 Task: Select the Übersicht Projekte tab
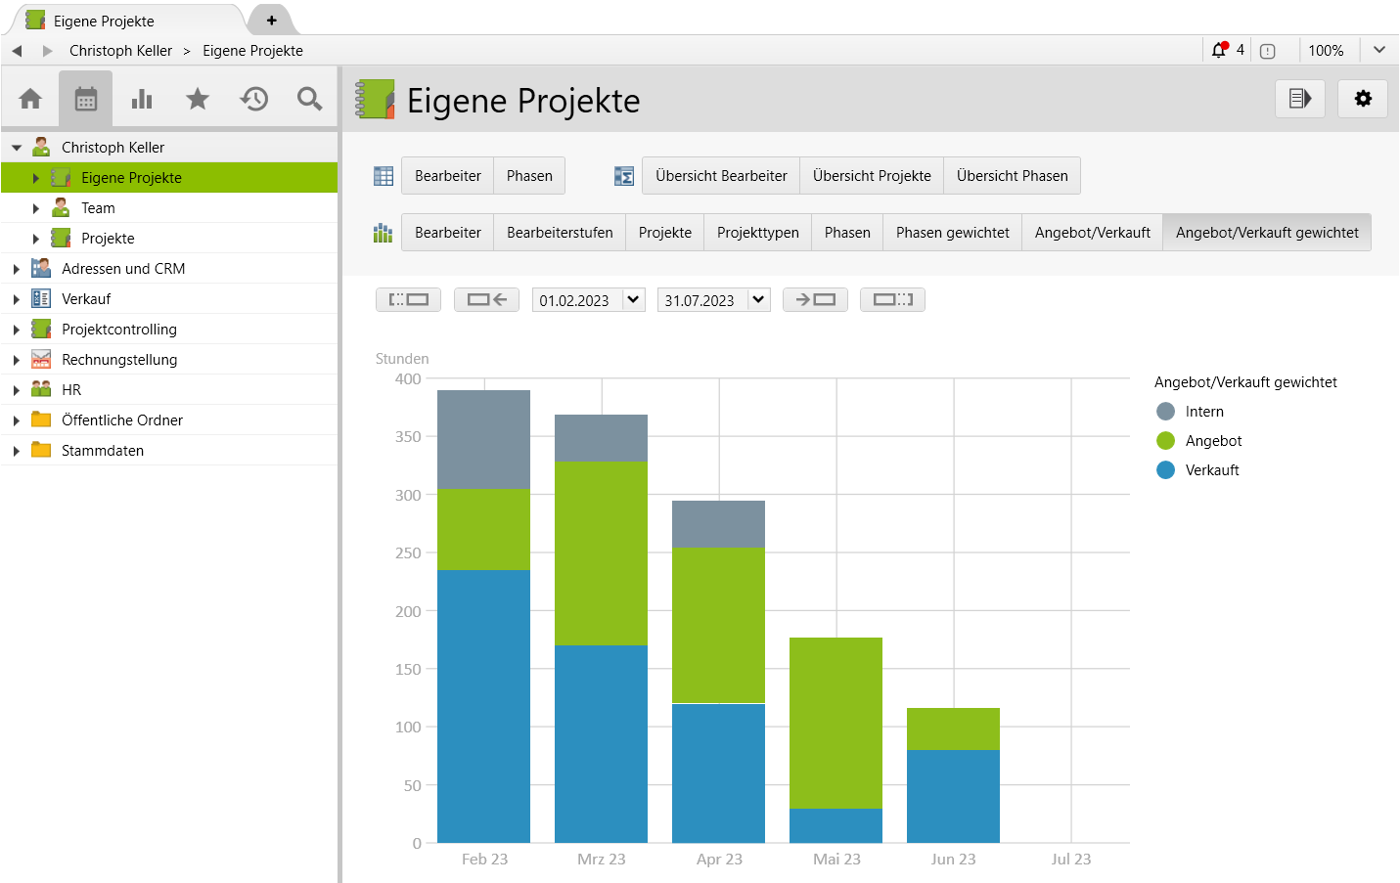[871, 176]
